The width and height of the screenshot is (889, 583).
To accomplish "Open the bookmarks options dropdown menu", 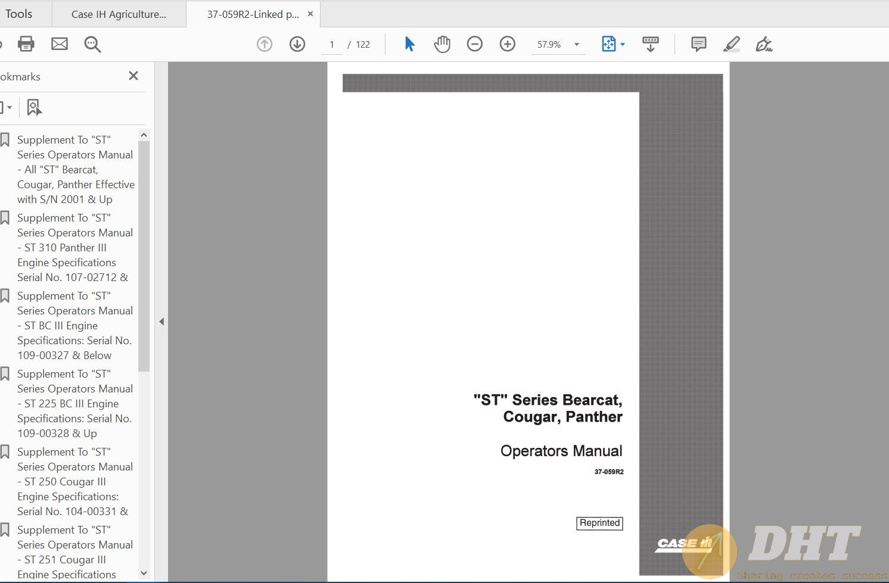I will click(x=6, y=108).
